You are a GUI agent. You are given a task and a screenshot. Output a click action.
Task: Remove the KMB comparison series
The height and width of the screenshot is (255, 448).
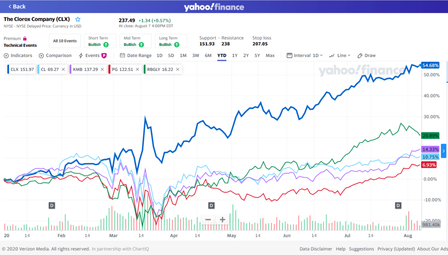point(102,69)
